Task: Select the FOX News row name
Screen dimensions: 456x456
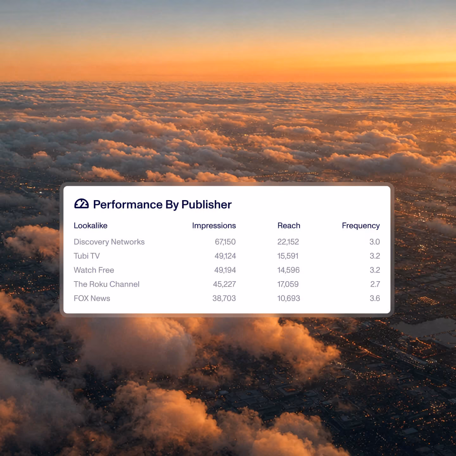Action: click(x=92, y=298)
